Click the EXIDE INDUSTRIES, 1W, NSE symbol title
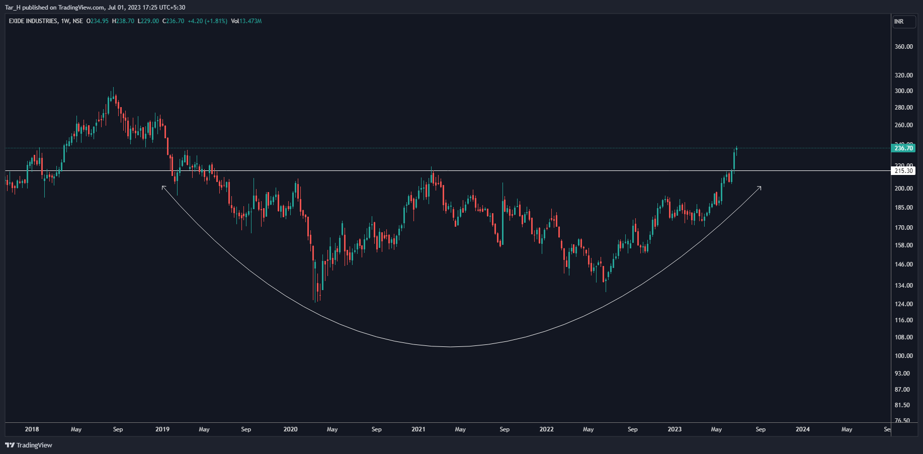Image resolution: width=923 pixels, height=454 pixels. tap(46, 21)
